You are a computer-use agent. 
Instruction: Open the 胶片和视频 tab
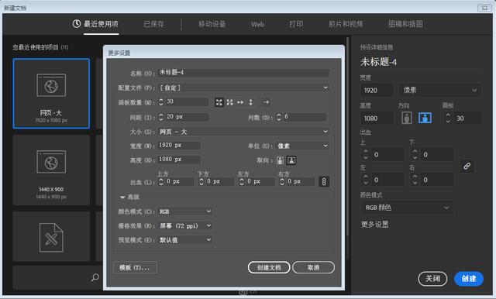(346, 24)
